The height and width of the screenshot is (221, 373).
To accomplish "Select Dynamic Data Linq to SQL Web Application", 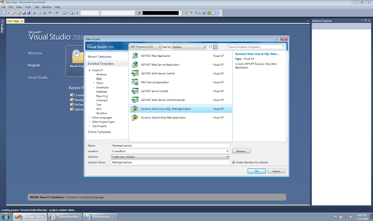I will click(181, 109).
